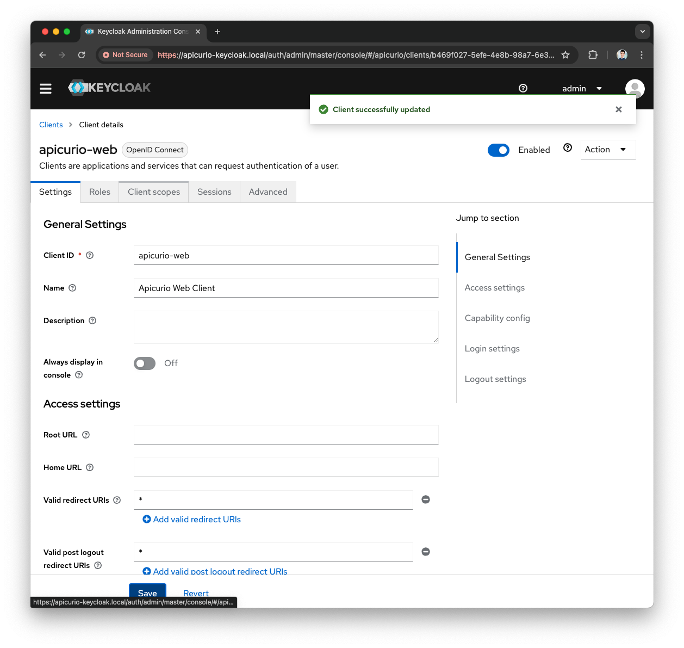Open the browser tab search chevron

(643, 32)
